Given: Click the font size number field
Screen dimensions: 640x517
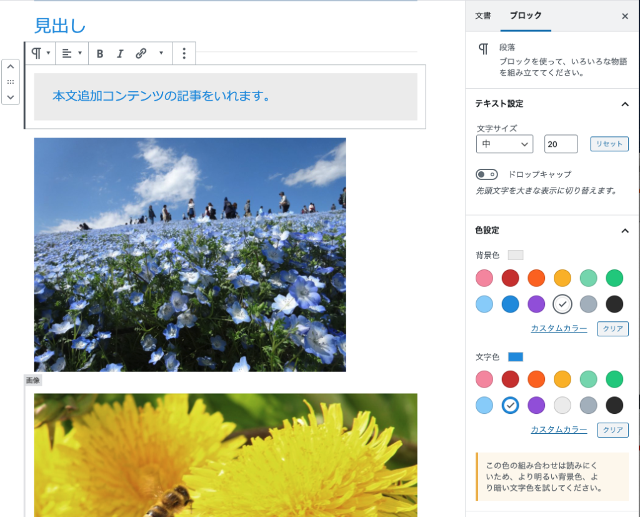Looking at the screenshot, I should (561, 144).
